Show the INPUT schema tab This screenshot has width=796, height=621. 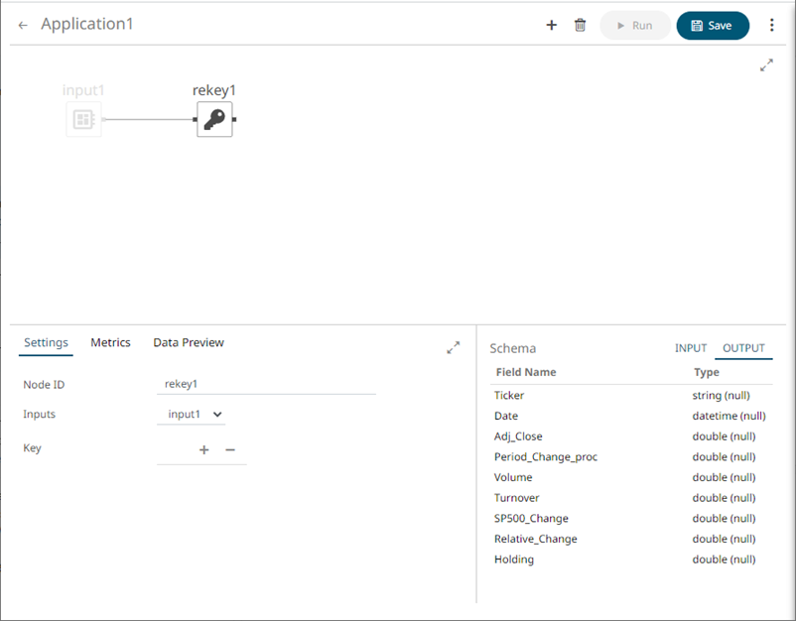click(691, 348)
